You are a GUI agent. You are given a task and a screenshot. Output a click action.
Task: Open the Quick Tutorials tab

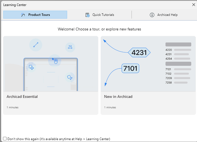(100, 15)
